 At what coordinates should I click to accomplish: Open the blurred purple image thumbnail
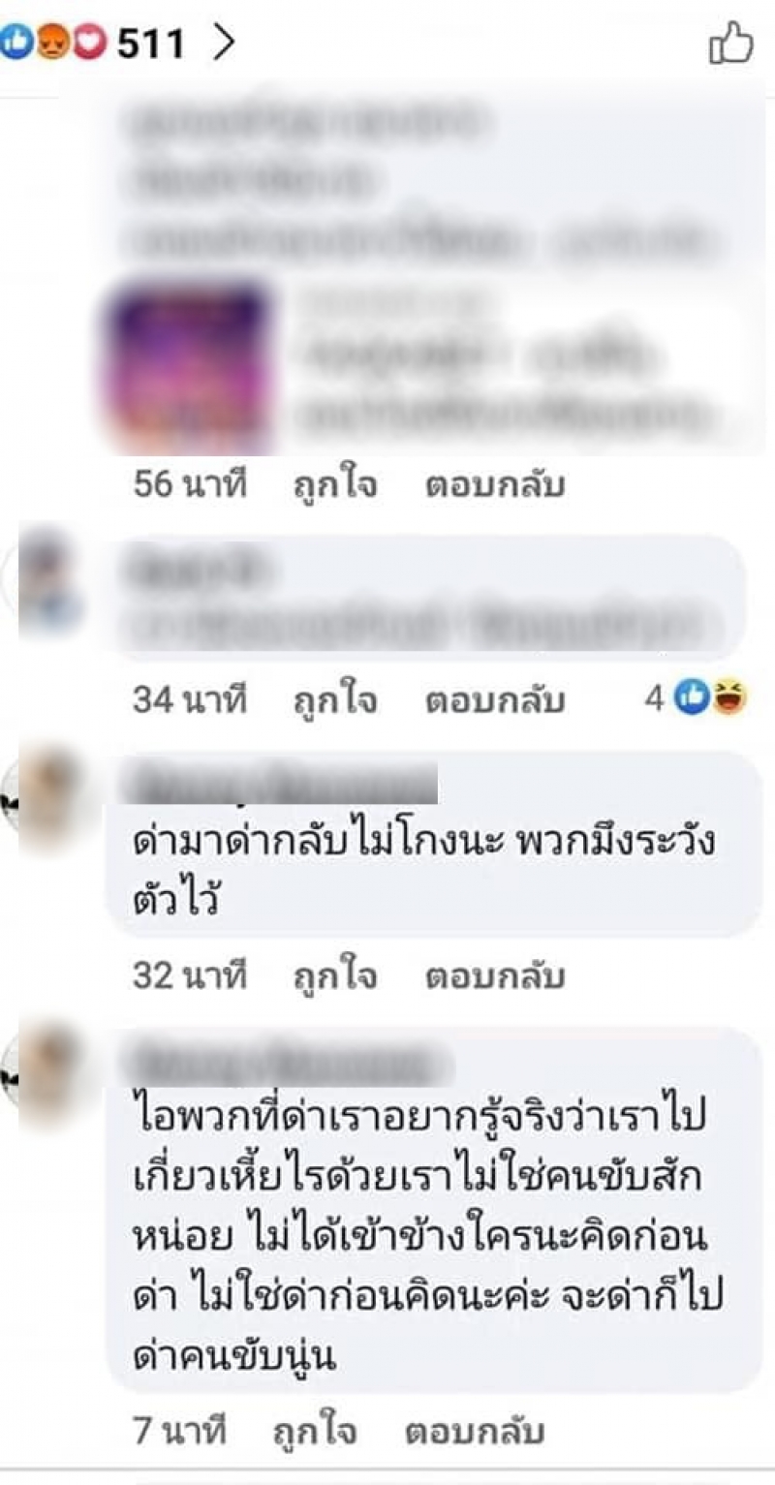(x=189, y=368)
